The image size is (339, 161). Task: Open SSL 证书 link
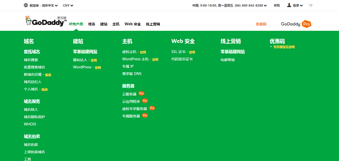178,52
